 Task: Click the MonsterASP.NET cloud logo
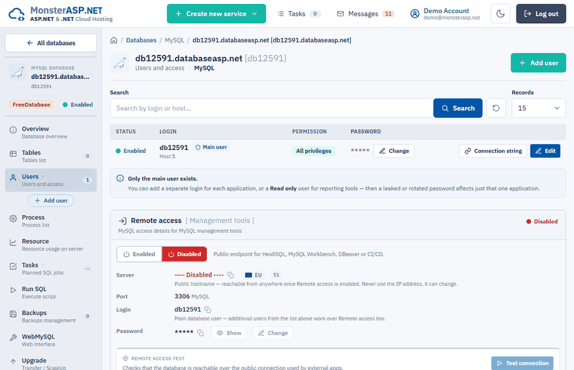click(16, 14)
